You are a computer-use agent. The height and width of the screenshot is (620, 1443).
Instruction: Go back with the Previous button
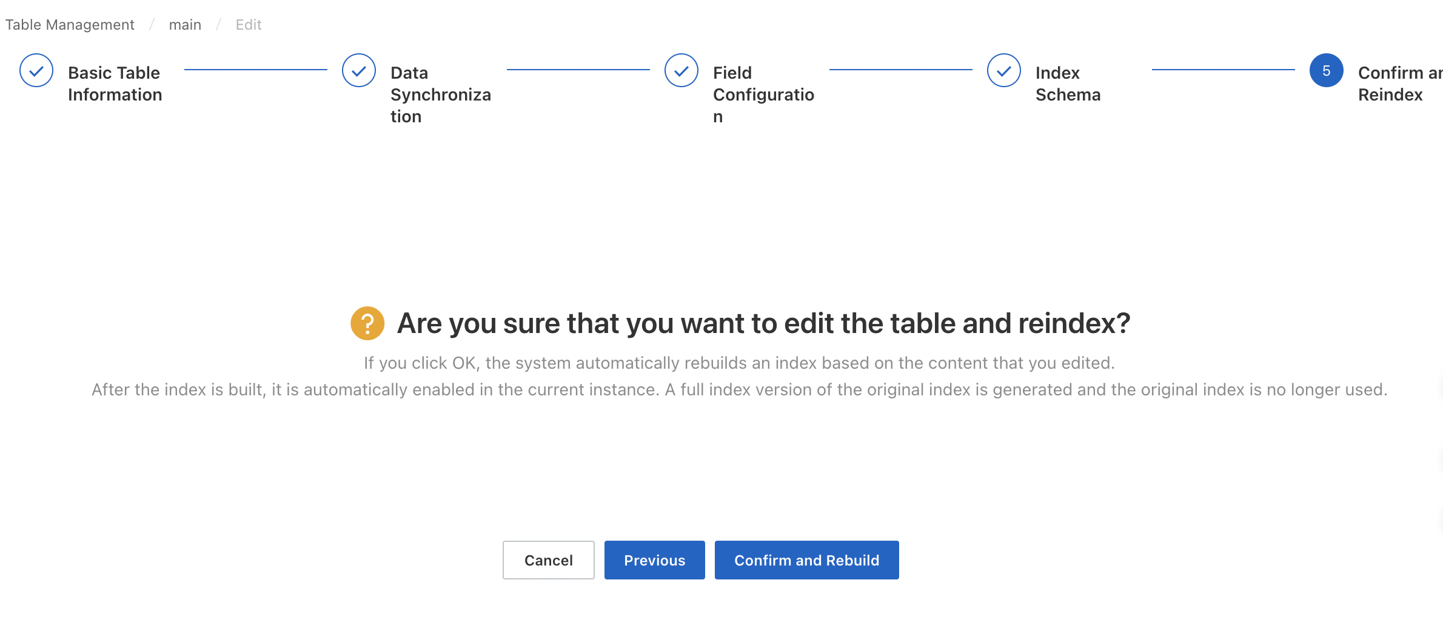(654, 560)
